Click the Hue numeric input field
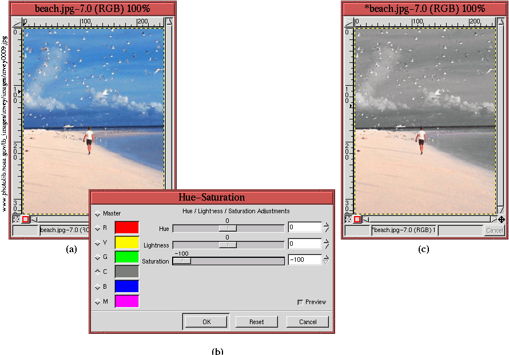Image resolution: width=509 pixels, height=355 pixels. coord(304,228)
